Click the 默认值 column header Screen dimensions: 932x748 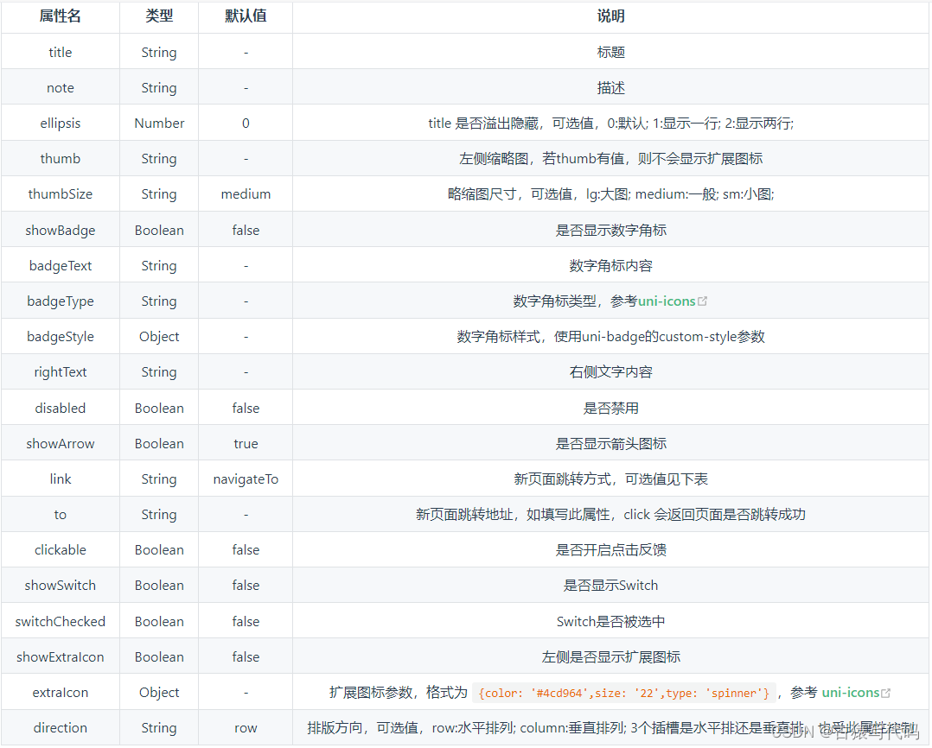(246, 16)
